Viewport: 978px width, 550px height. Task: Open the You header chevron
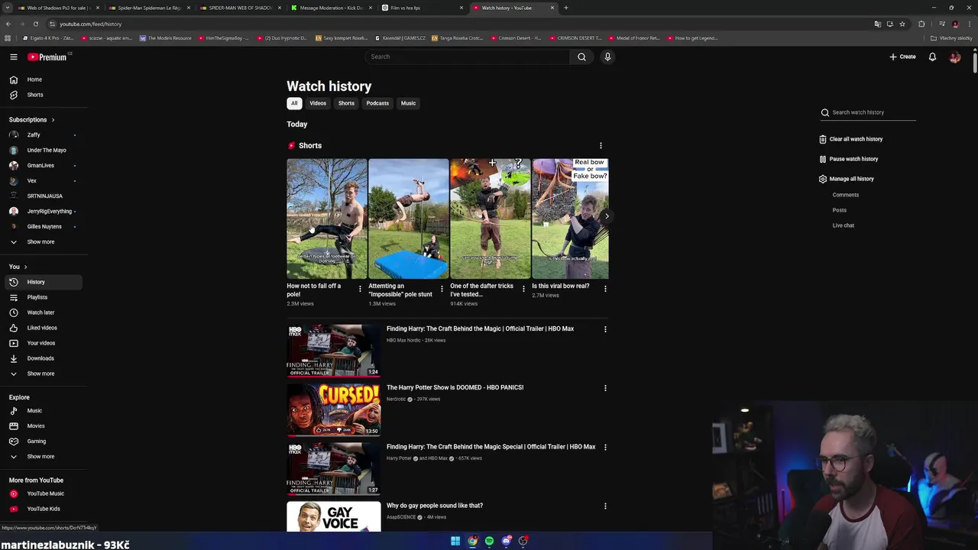tap(25, 267)
